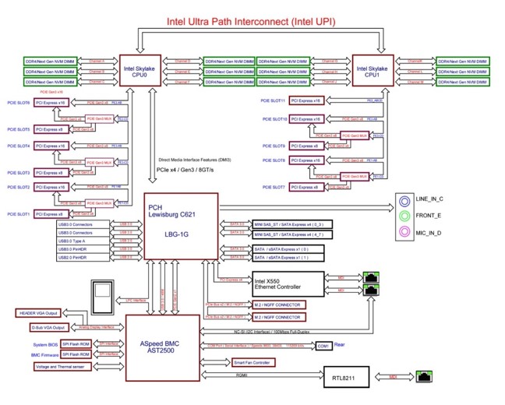The image size is (505, 405).
Task: Click the PCIE SLOT11 label
Action: pyautogui.click(x=273, y=100)
